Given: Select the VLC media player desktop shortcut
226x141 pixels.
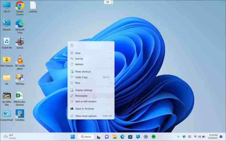Looking at the screenshot, I should pos(20,62).
